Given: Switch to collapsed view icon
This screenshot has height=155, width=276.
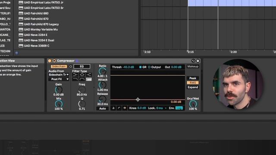Looking at the screenshot, I should (x=113, y=108).
